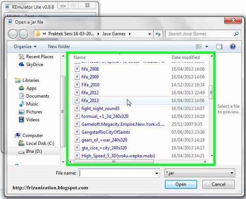The image size is (246, 199).
Task: Click file list scroll right arrow
Action: click(x=205, y=161)
